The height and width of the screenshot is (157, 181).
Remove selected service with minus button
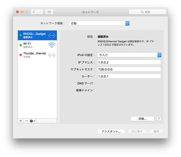tap(26, 121)
